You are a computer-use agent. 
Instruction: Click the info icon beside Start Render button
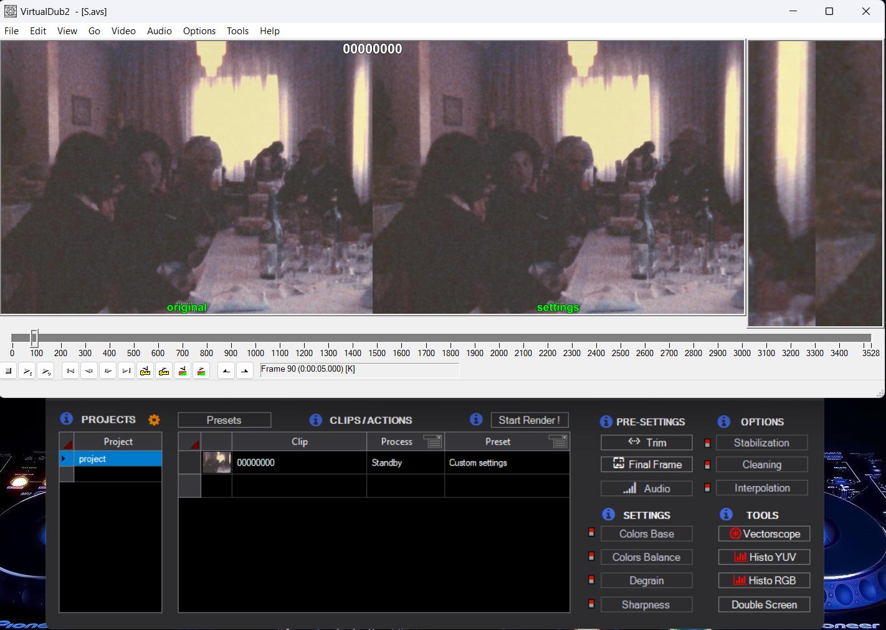click(476, 419)
